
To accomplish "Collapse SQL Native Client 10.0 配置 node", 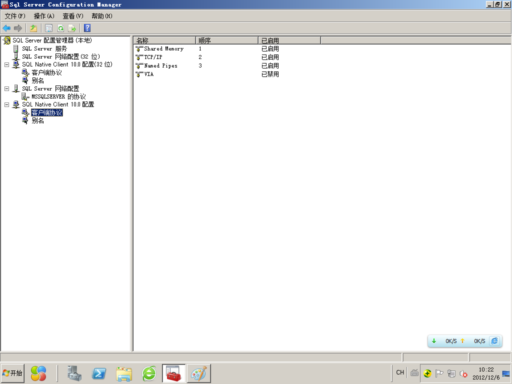I will pos(6,104).
